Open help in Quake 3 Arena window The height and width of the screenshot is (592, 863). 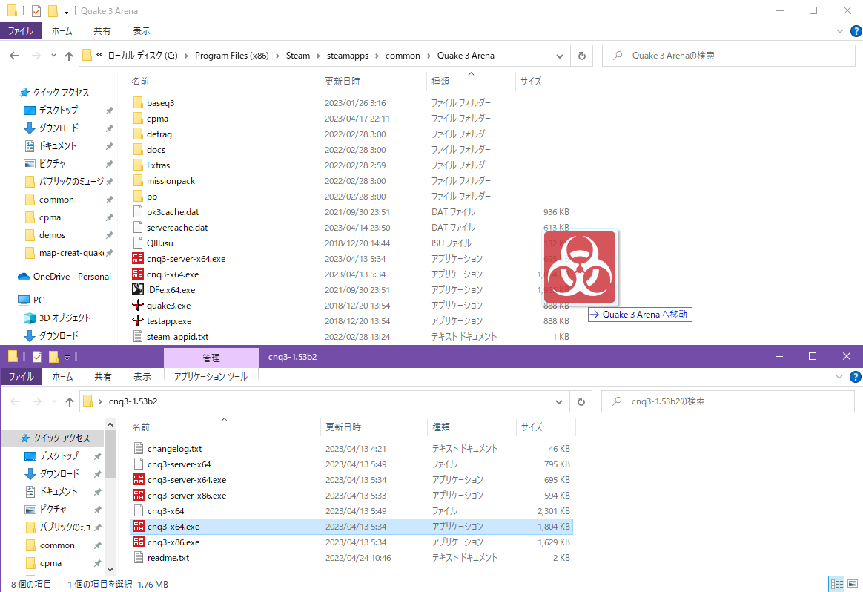(856, 31)
